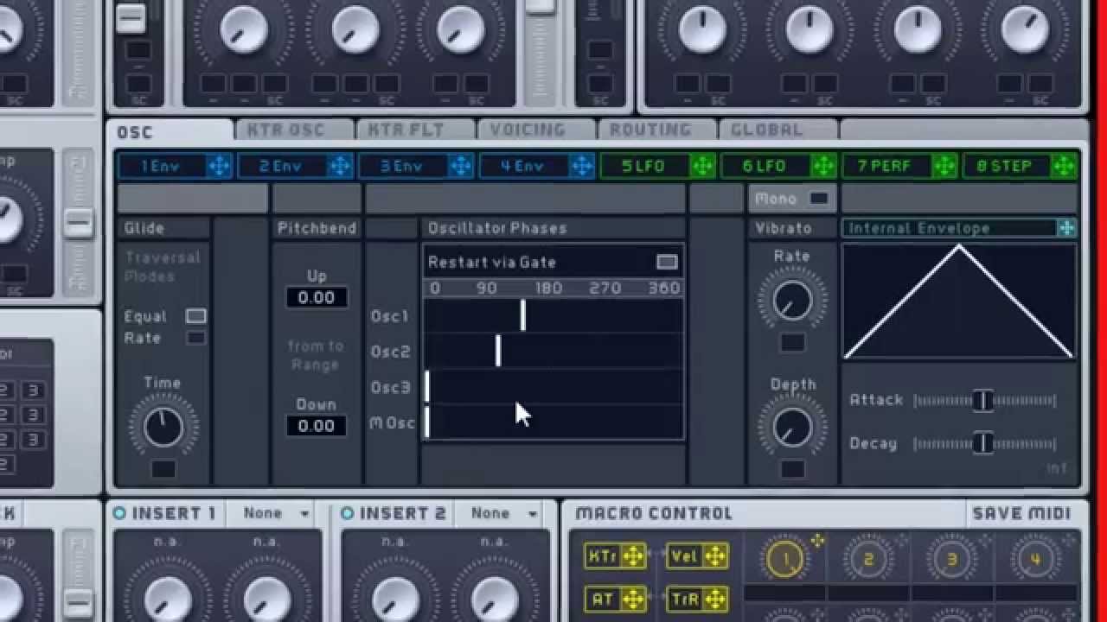Click the Osc3 phase marker
This screenshot has height=622, width=1107.
point(427,386)
